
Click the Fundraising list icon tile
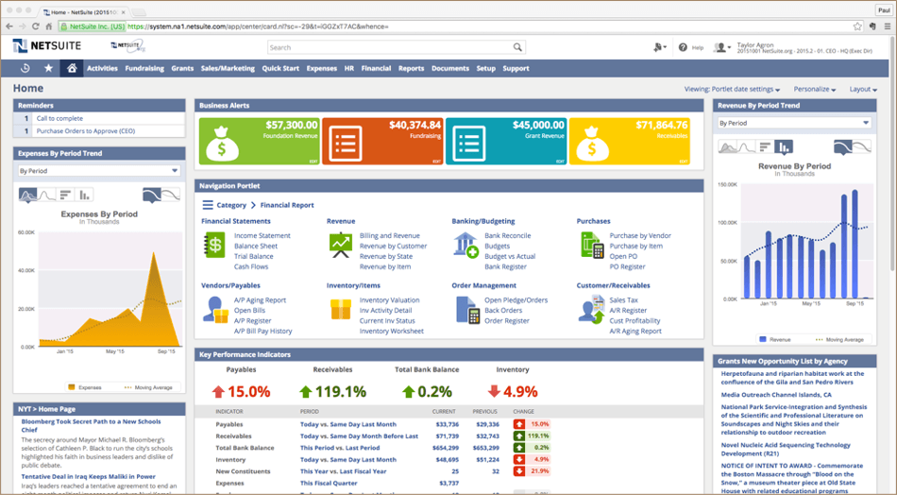(345, 144)
